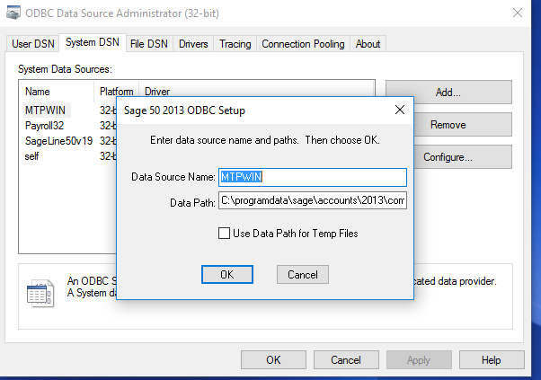The image size is (541, 380).
Task: Click the Apply button in ODBC Administrator
Action: coord(419,360)
